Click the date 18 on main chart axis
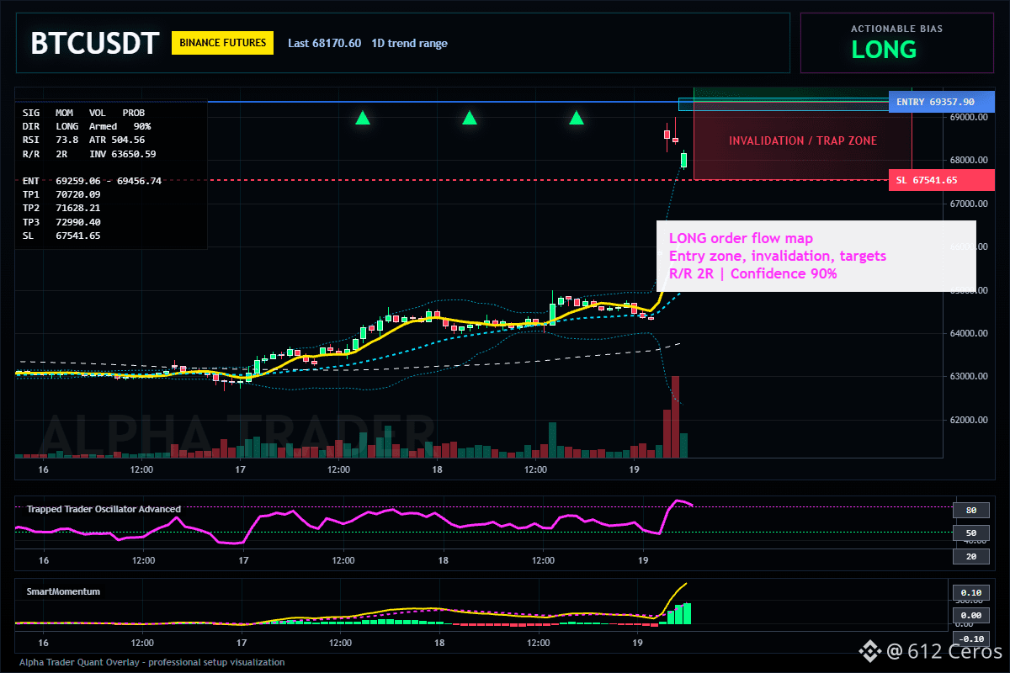1010x673 pixels. coord(438,469)
